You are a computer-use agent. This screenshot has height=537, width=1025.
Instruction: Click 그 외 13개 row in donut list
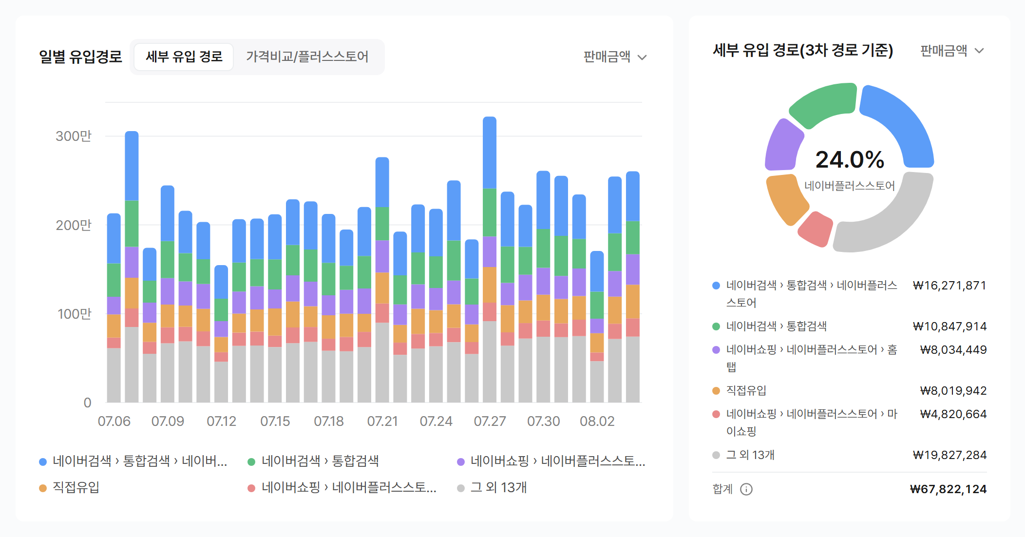[x=849, y=455]
